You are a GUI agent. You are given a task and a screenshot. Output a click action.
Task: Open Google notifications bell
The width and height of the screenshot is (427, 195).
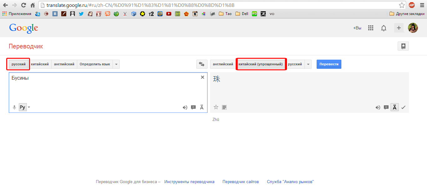(384, 28)
